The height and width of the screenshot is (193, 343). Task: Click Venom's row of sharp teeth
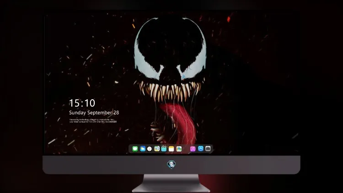click(170, 90)
